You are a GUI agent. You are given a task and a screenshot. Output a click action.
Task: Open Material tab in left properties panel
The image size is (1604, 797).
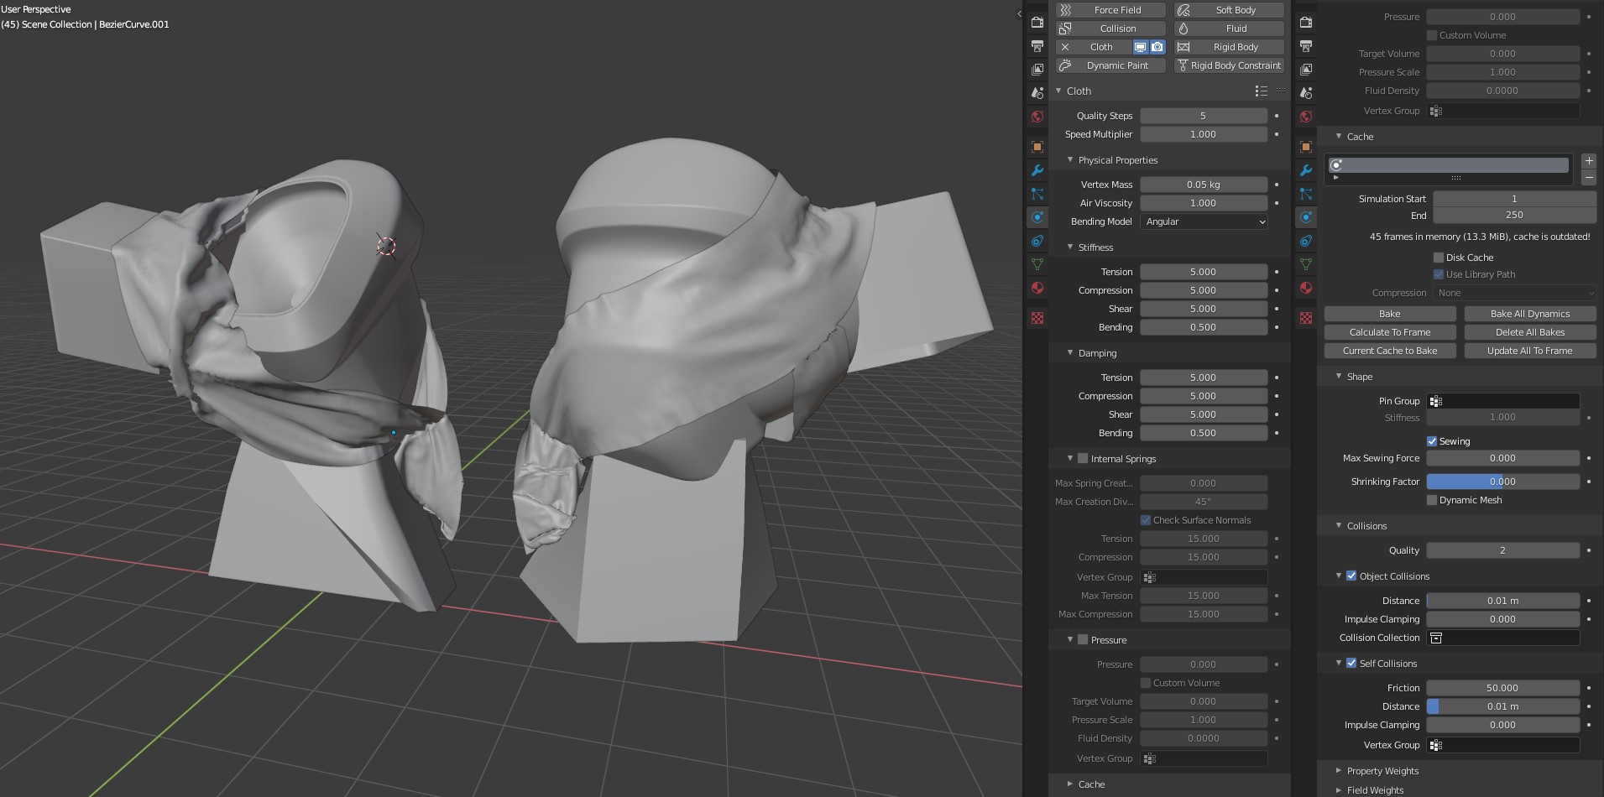pos(1037,288)
